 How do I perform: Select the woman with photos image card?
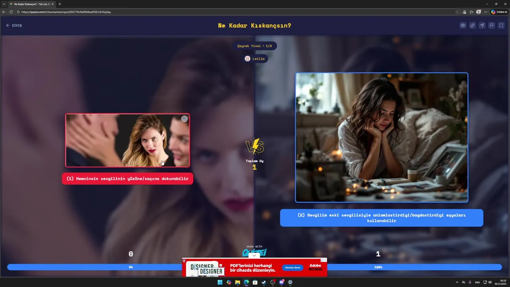pyautogui.click(x=381, y=138)
